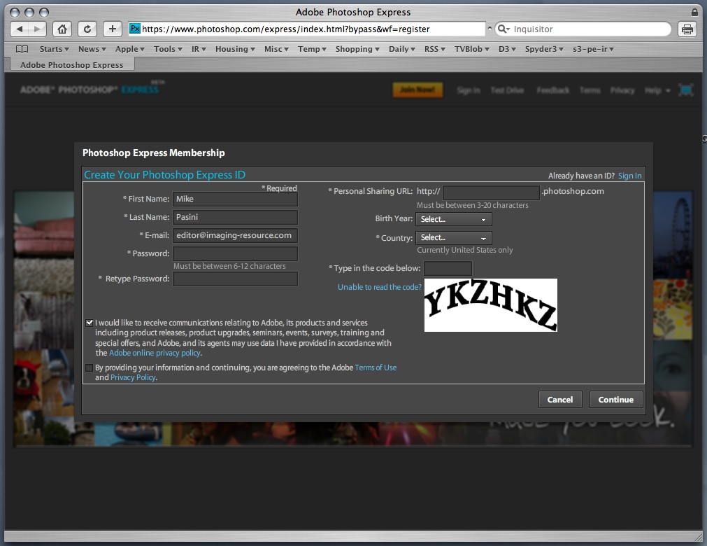The height and width of the screenshot is (546, 707).
Task: Click the fullscreen icon near Help
Action: pos(685,90)
